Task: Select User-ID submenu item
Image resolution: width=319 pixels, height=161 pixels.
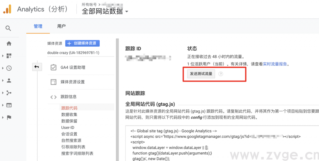Action: tap(68, 127)
